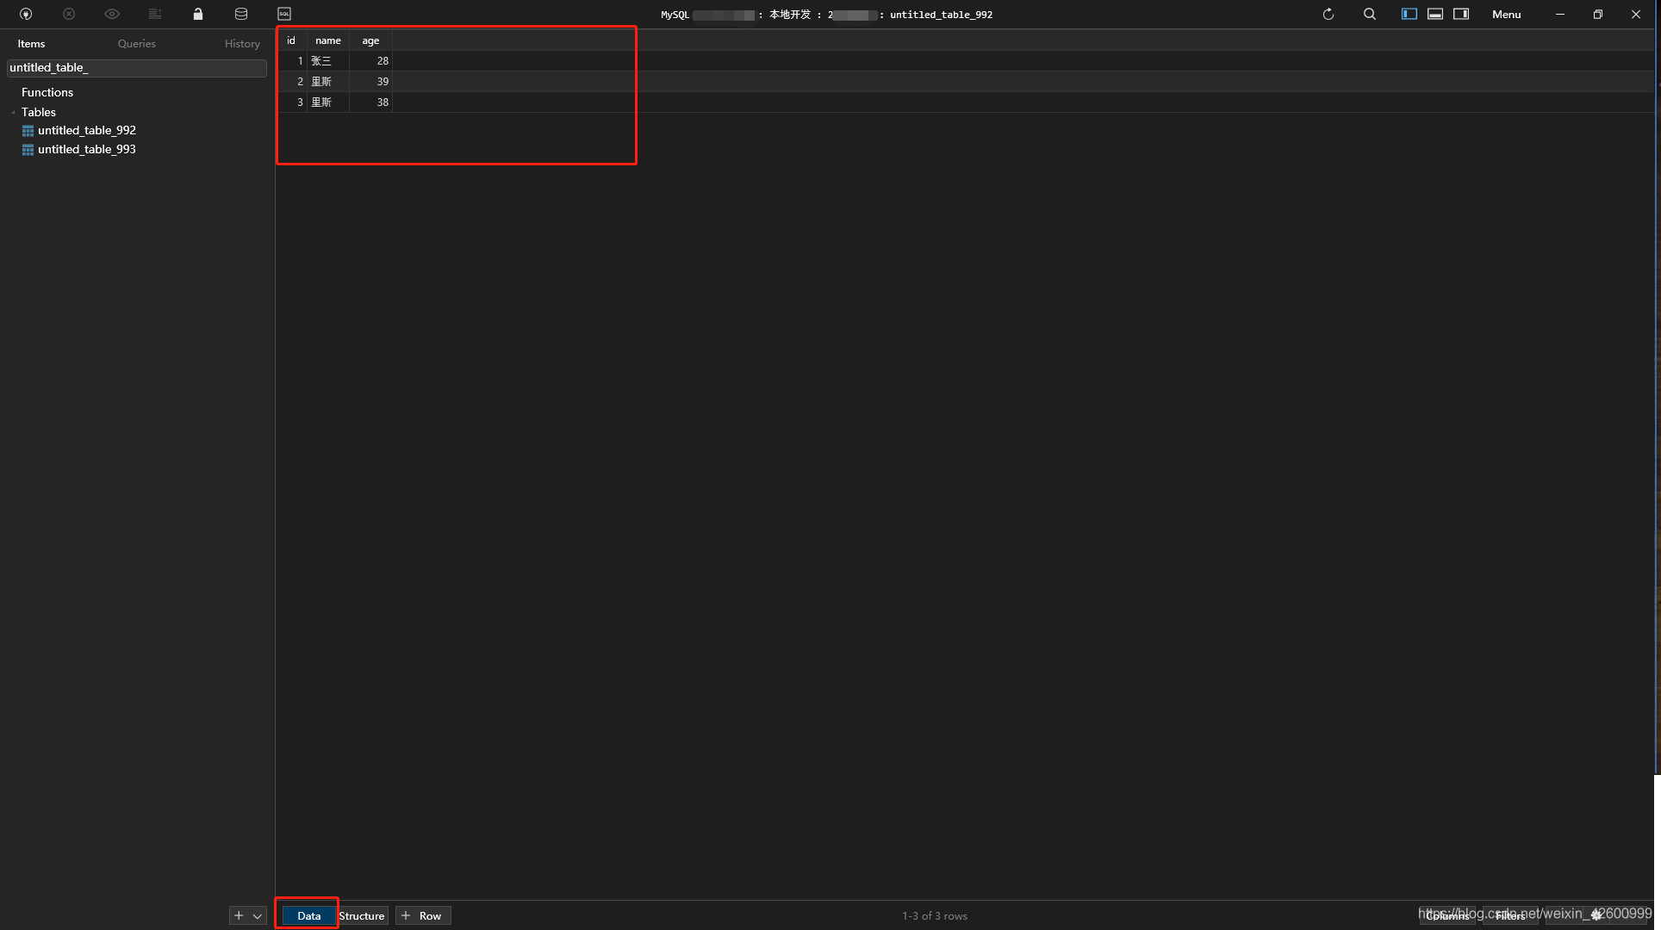Toggle the eye preview icon
Viewport: 1661px width, 930px height.
(x=112, y=14)
